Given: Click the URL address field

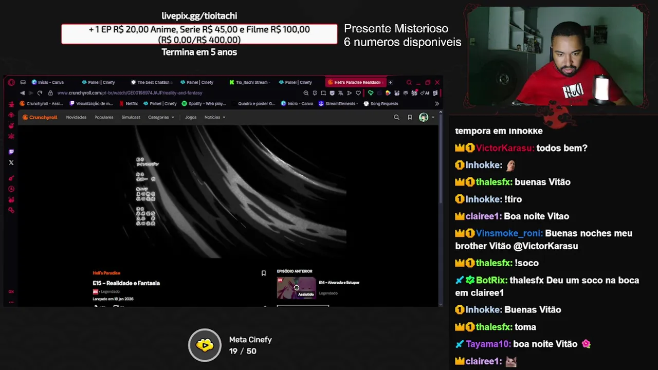Looking at the screenshot, I should (175, 93).
